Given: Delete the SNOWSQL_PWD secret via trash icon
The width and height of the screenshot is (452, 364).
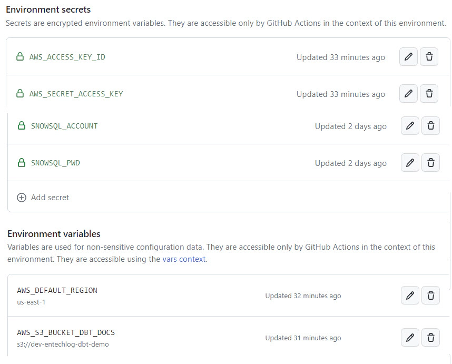Looking at the screenshot, I should tap(431, 163).
